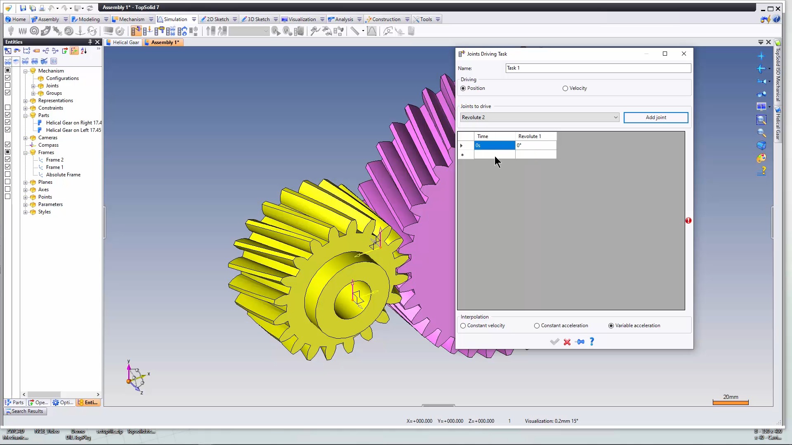The width and height of the screenshot is (792, 445).
Task: Choose Variable acceleration interpolation
Action: pos(634,326)
